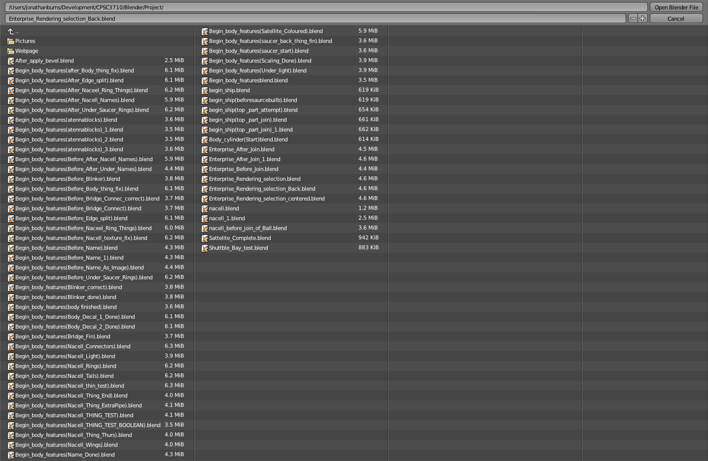Focus the file name input field

pyautogui.click(x=316, y=18)
